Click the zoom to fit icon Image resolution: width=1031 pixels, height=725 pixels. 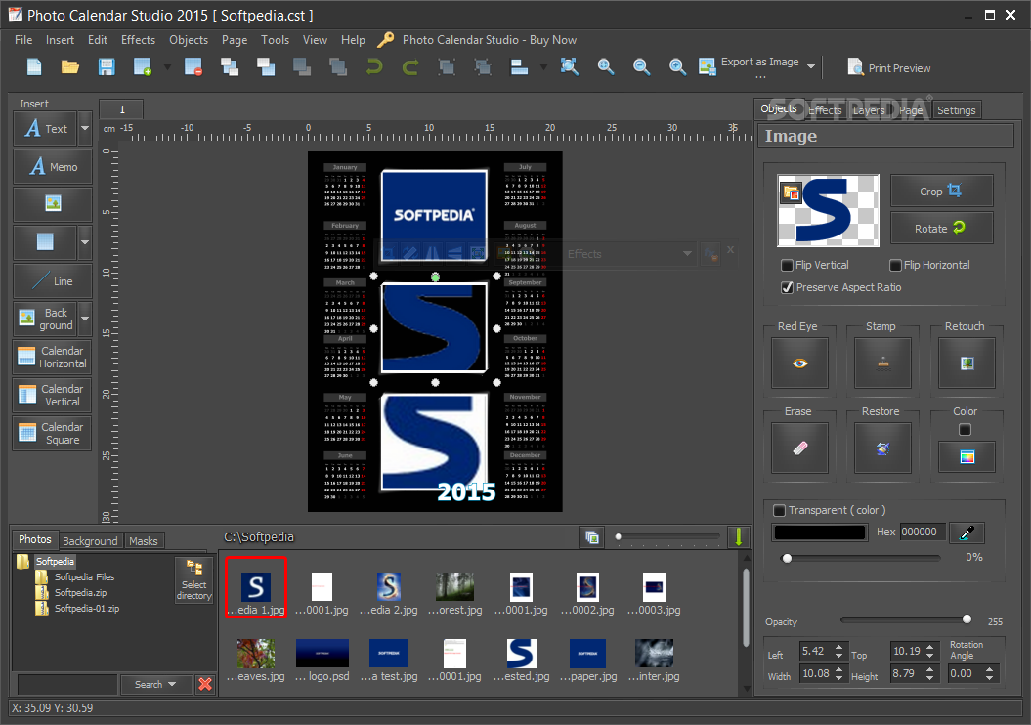click(569, 66)
